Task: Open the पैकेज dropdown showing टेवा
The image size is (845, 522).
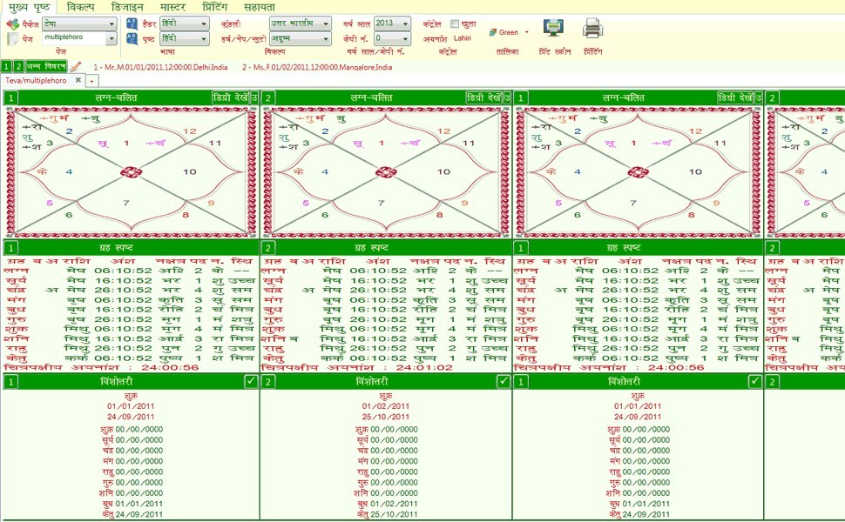Action: [x=79, y=23]
